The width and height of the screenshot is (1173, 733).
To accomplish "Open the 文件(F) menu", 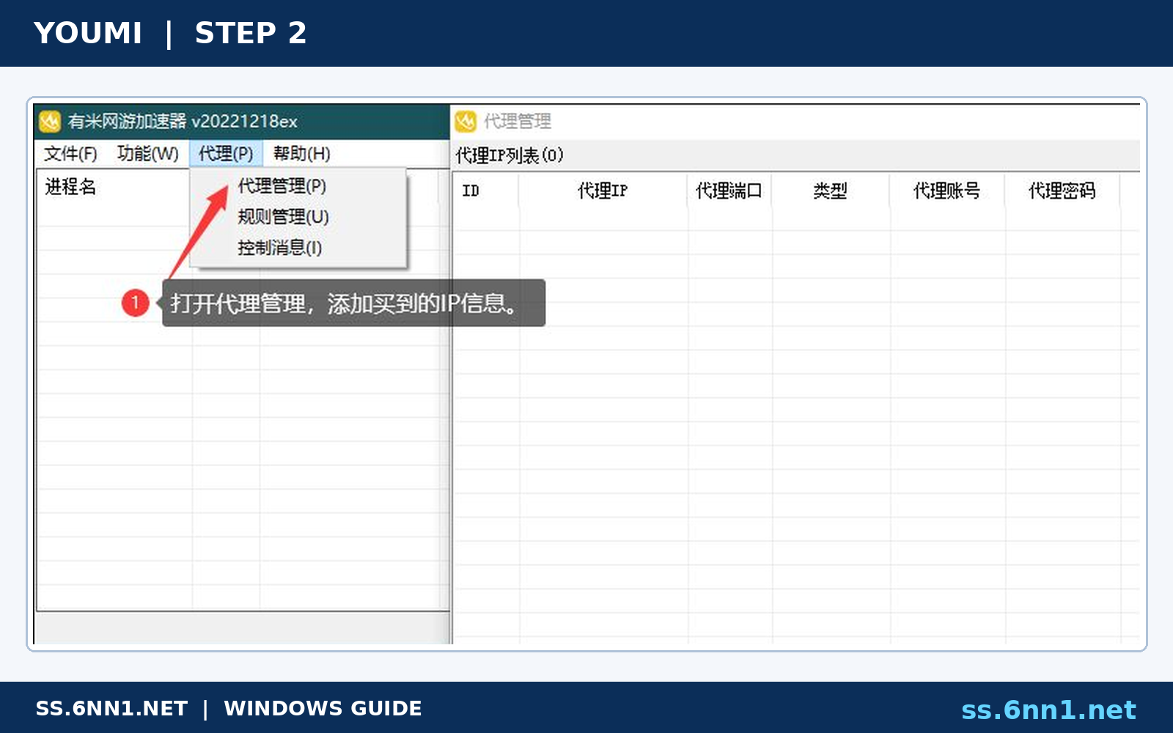I will [70, 153].
